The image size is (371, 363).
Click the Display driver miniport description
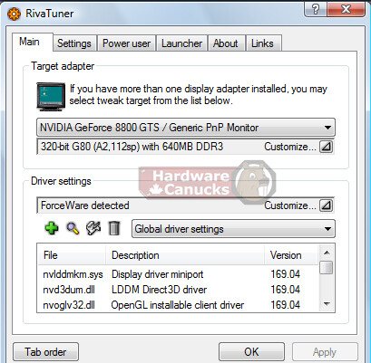coord(157,274)
